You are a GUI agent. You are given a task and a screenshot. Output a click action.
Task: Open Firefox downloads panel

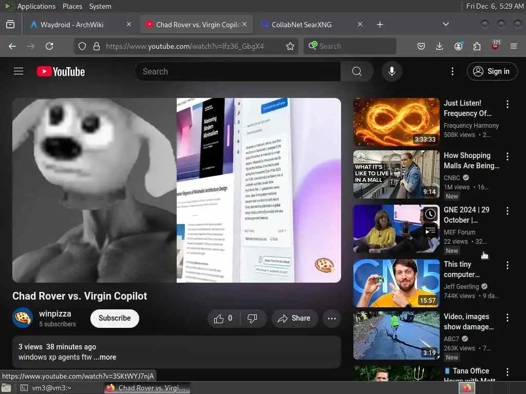440,46
